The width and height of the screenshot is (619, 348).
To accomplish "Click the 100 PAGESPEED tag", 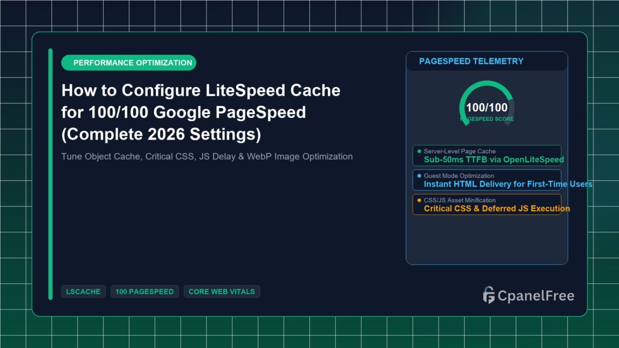I will tap(144, 292).
